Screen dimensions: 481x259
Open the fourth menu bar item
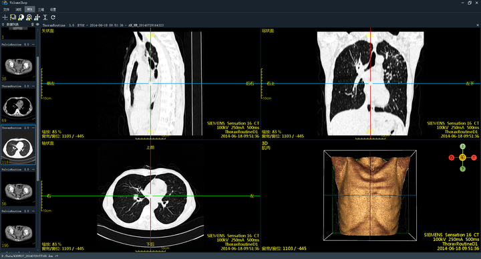tap(41, 9)
